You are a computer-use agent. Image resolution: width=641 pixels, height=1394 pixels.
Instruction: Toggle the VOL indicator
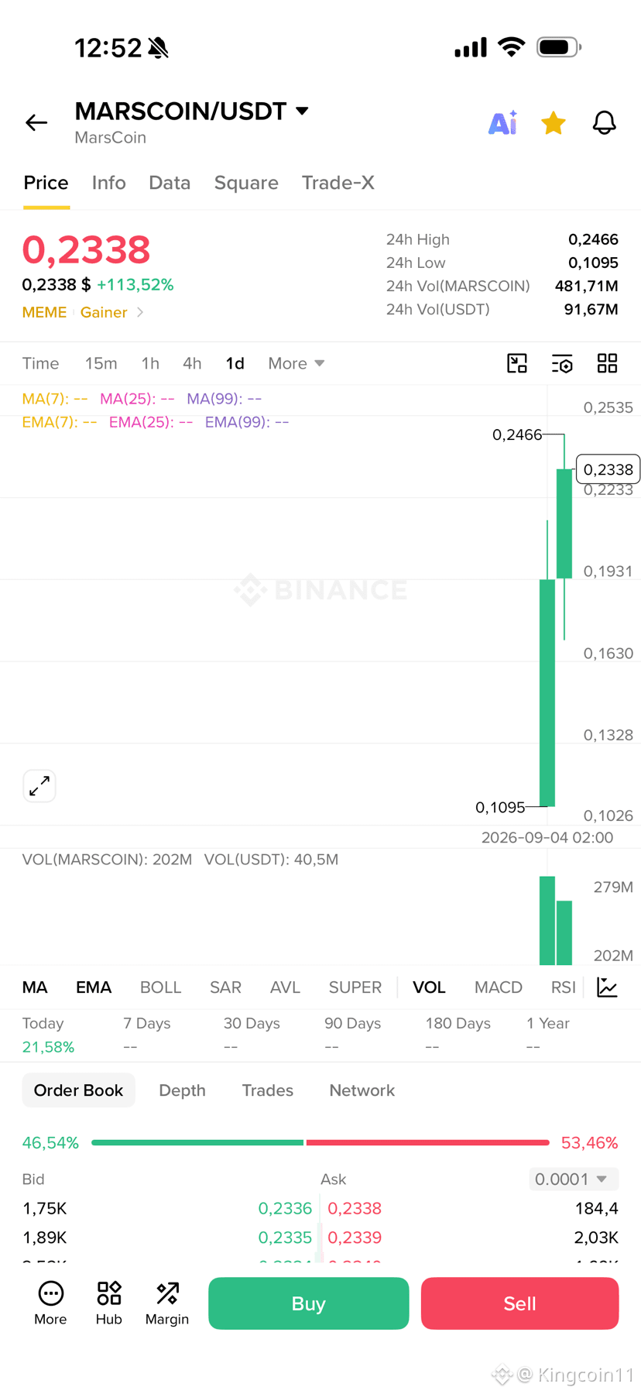(x=429, y=987)
